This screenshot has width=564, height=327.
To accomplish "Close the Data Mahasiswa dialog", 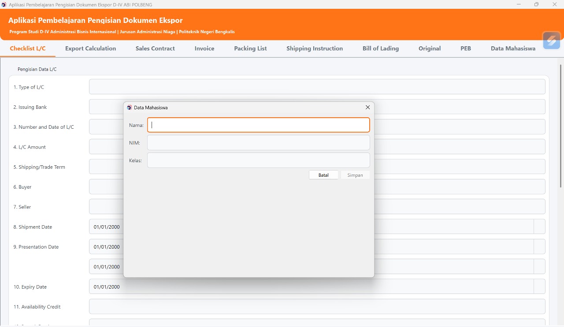I will [x=367, y=108].
